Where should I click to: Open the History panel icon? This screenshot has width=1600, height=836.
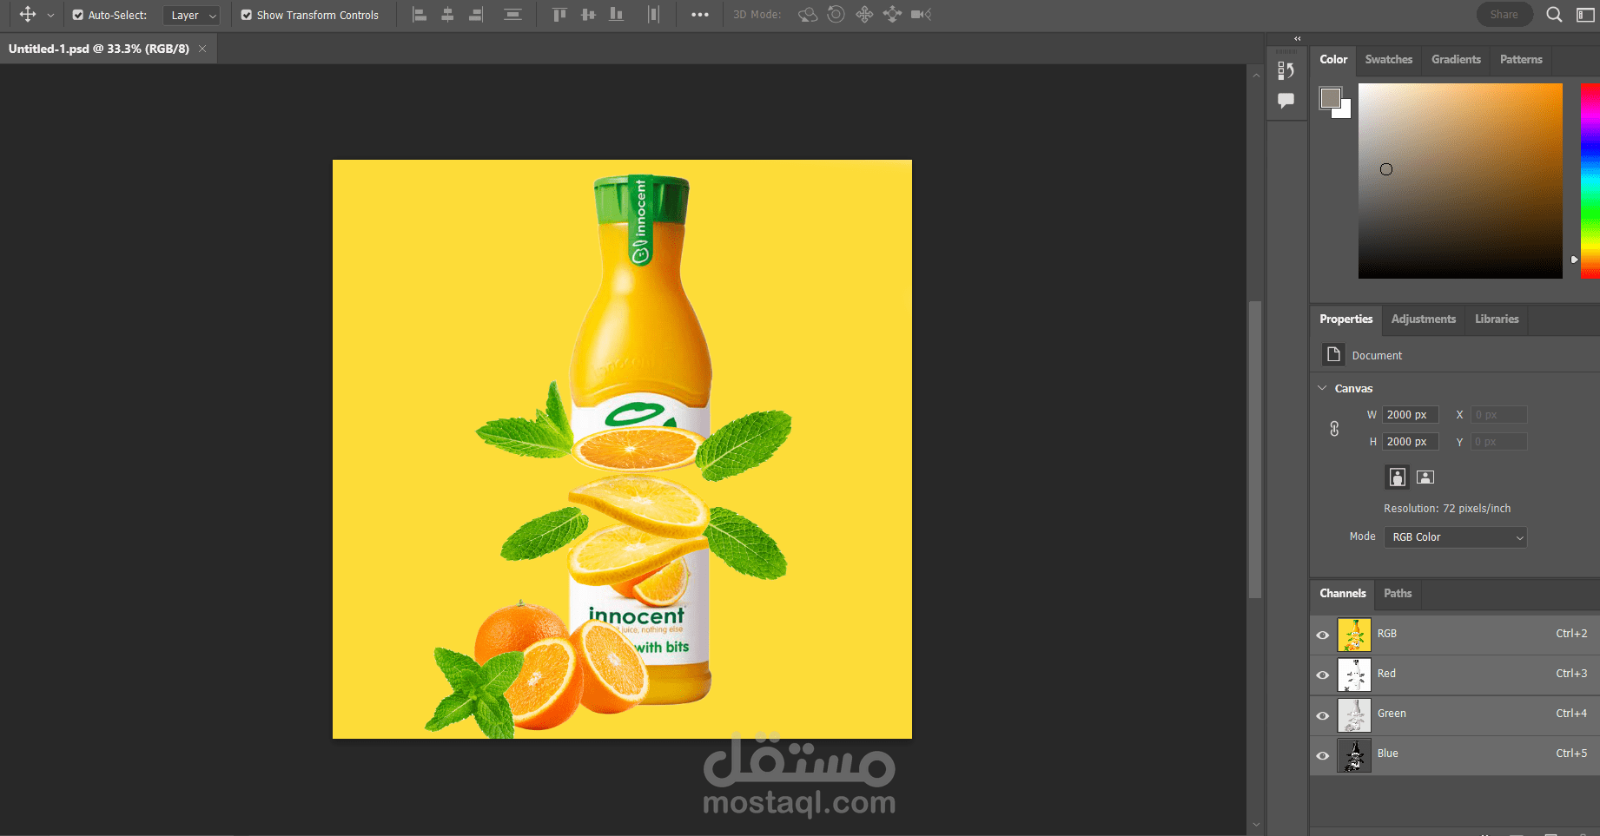1286,71
